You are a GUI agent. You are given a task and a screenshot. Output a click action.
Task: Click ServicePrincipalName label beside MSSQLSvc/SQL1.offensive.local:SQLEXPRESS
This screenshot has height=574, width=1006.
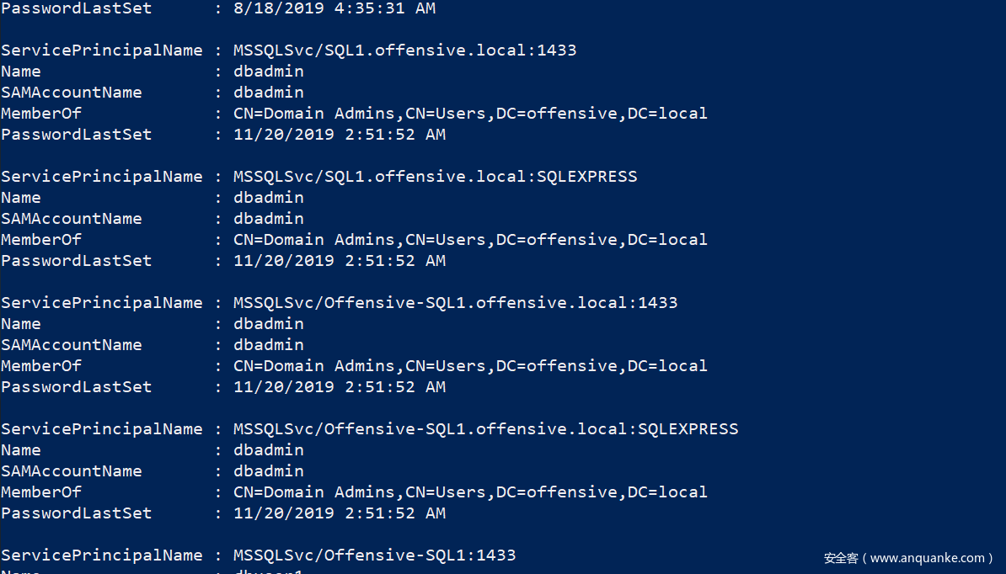pos(101,177)
